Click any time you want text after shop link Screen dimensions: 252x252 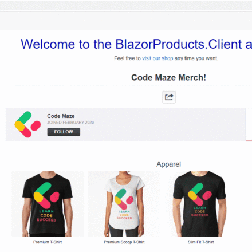[196, 58]
